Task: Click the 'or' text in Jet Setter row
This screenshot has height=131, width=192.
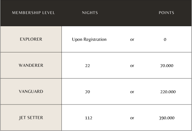Action: point(132,118)
